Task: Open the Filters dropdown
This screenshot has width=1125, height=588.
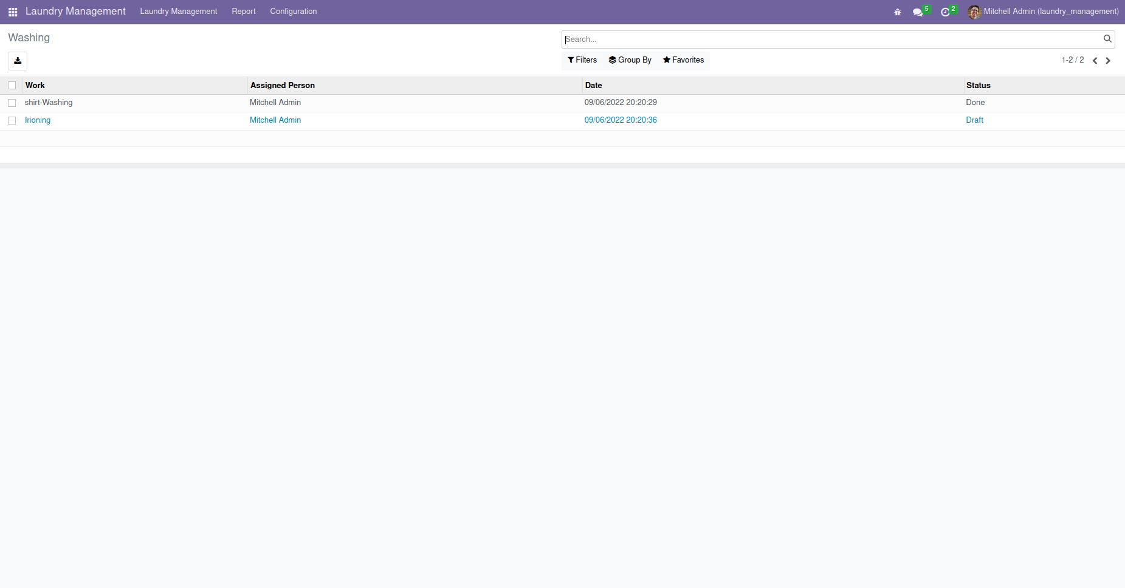Action: (582, 60)
